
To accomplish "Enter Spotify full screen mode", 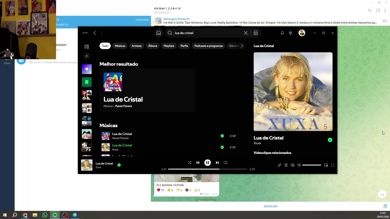I will tap(332, 165).
